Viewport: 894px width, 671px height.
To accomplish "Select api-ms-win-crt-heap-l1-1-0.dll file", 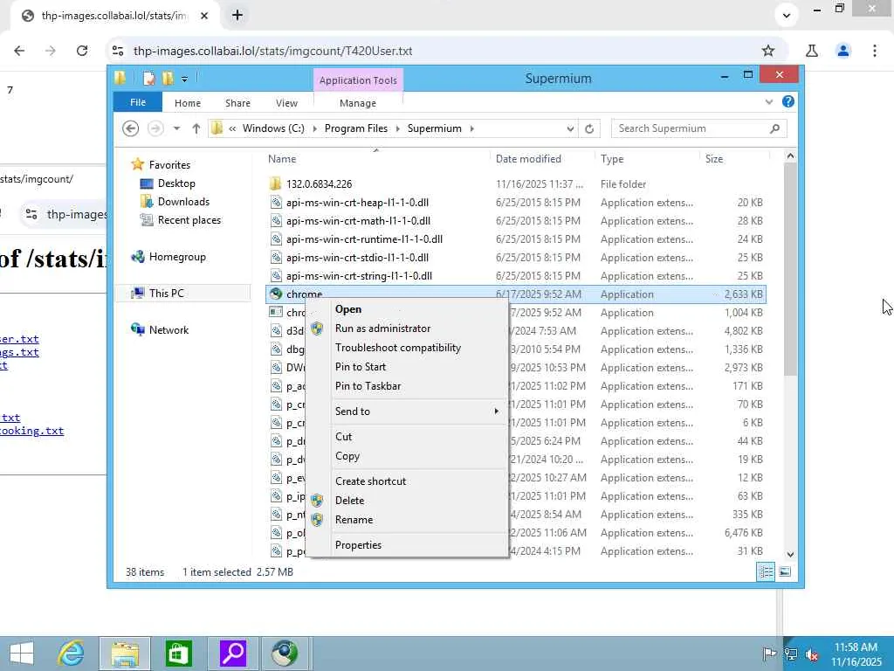I will click(357, 203).
